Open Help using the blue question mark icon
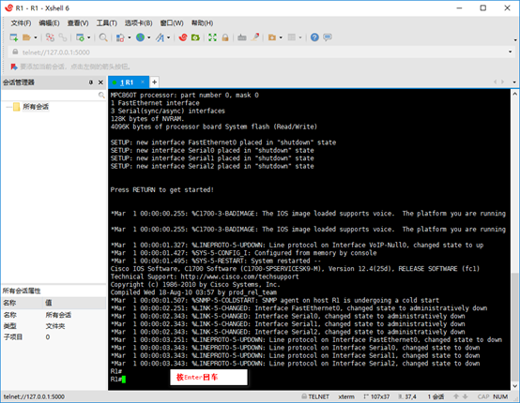This screenshot has height=403, width=520. [314, 37]
